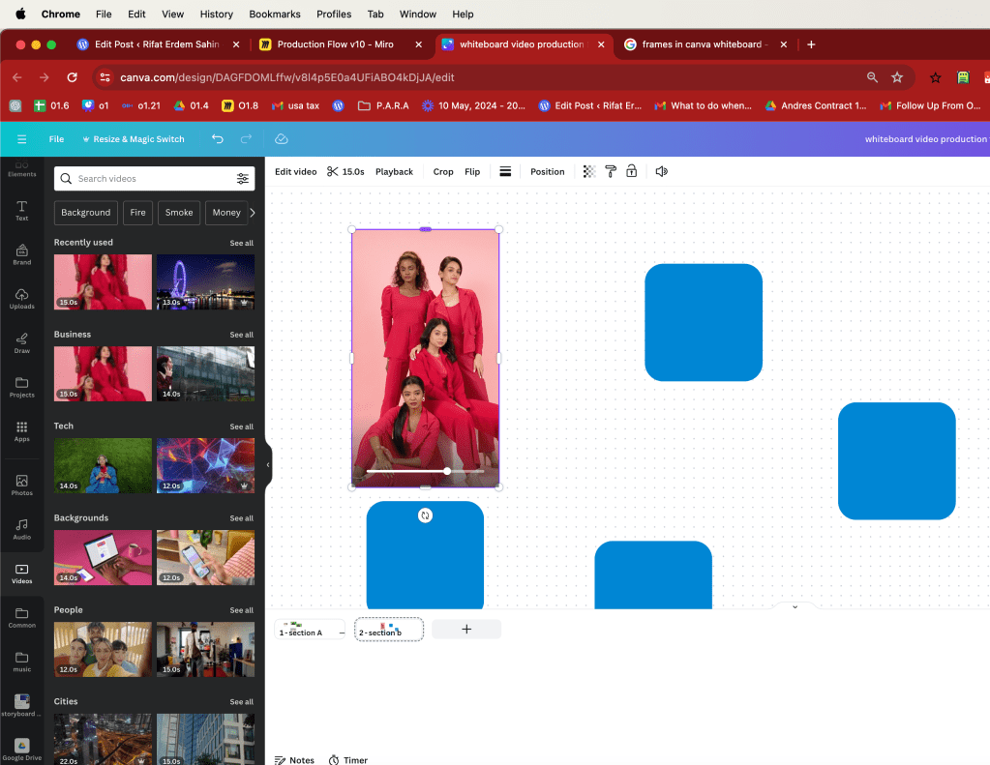This screenshot has width=990, height=765.
Task: Open the Audio panel
Action: coord(21,530)
